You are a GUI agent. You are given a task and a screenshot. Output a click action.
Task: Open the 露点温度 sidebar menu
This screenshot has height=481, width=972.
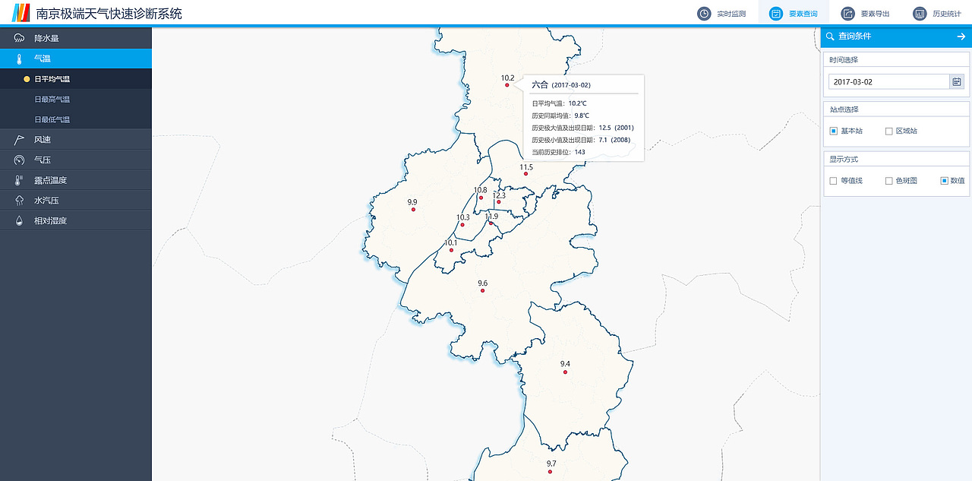click(x=76, y=180)
